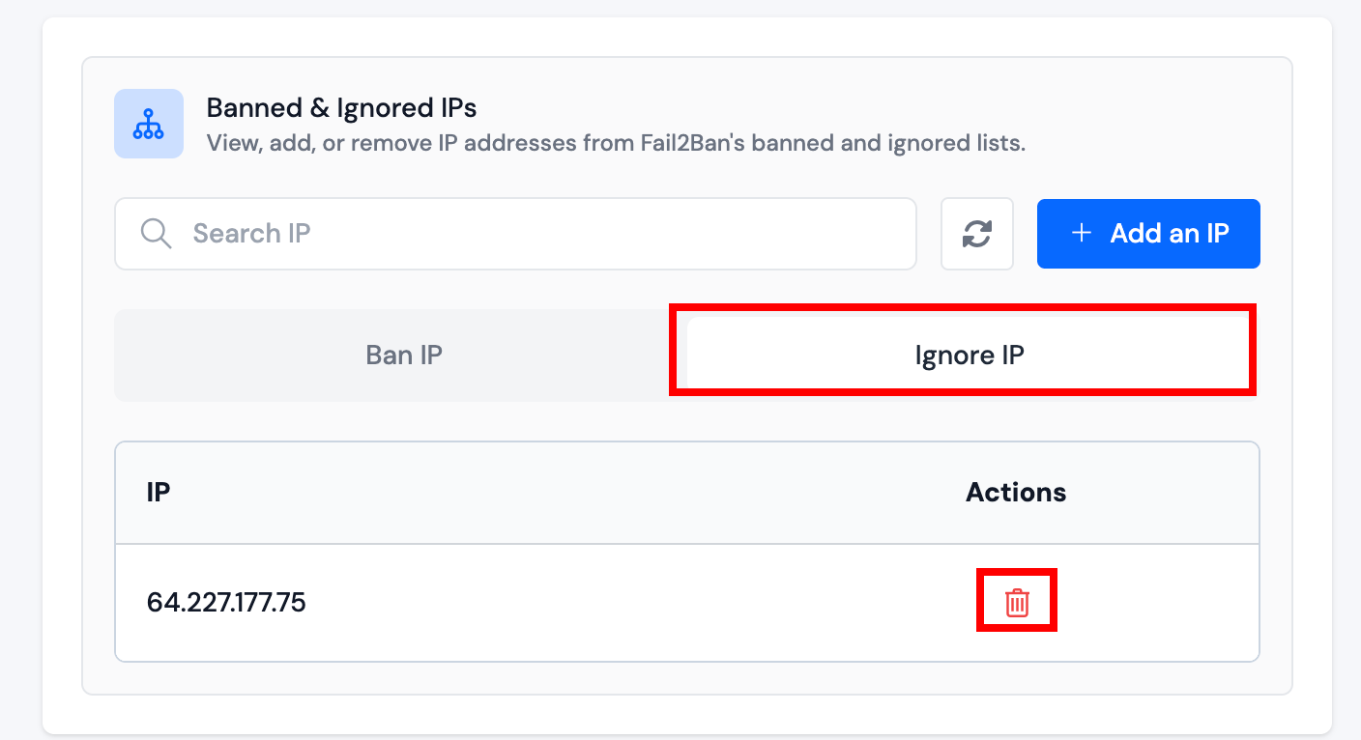
Task: Switch the IP list segmented control to Ban IP
Action: pos(404,355)
